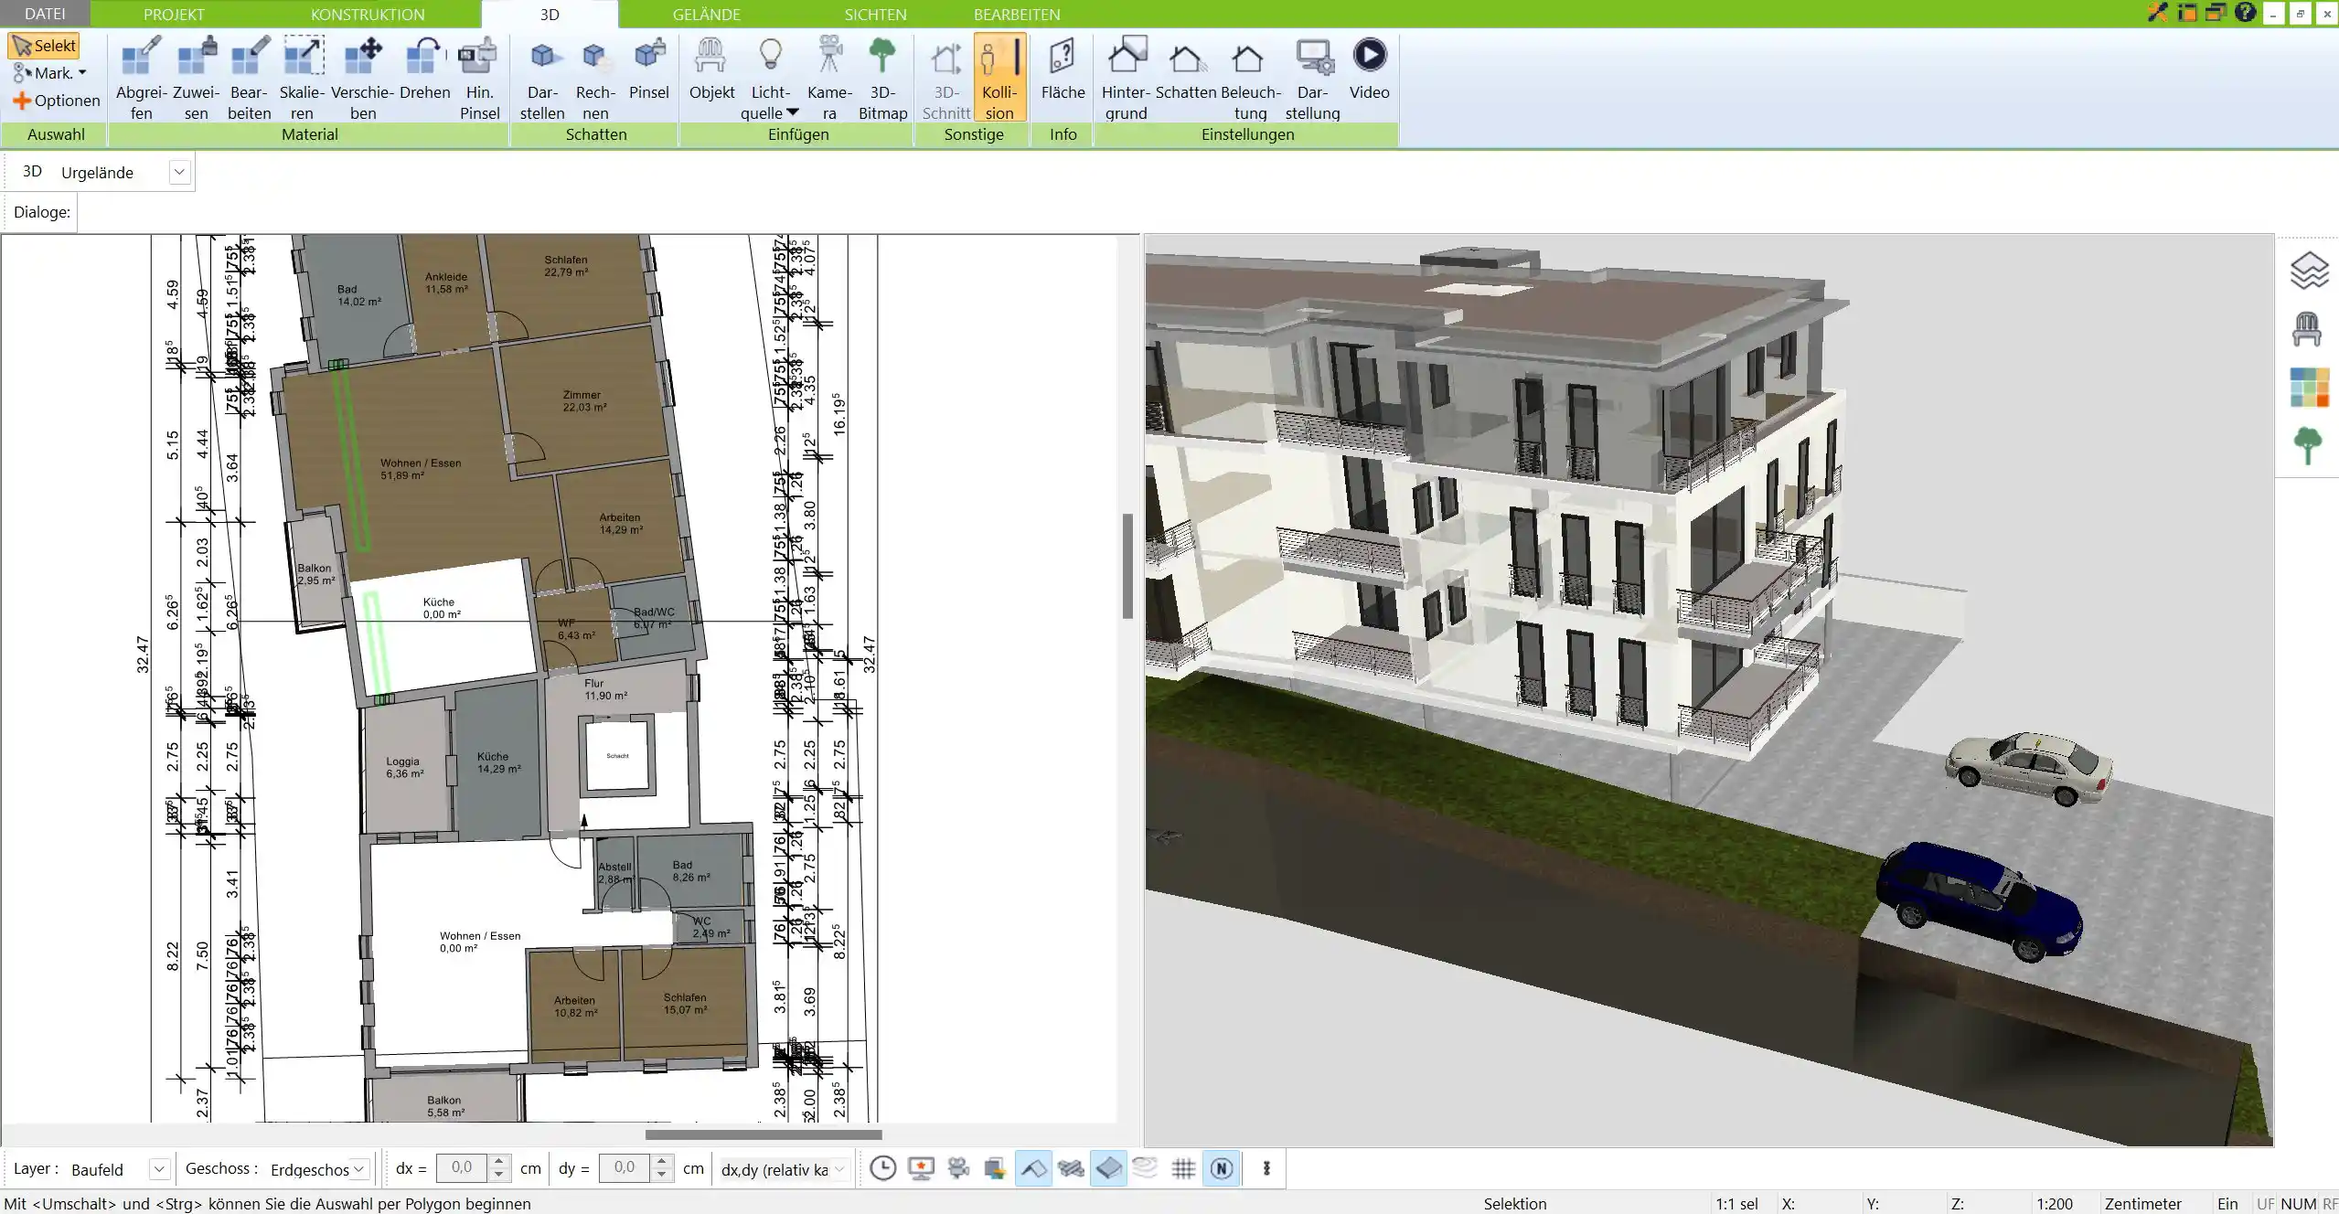Viewport: 2339px width, 1214px height.
Task: Click the 3D-Schnitt tool
Action: 945,79
